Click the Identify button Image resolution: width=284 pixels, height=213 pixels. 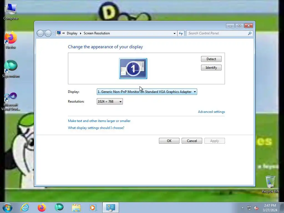coord(211,68)
